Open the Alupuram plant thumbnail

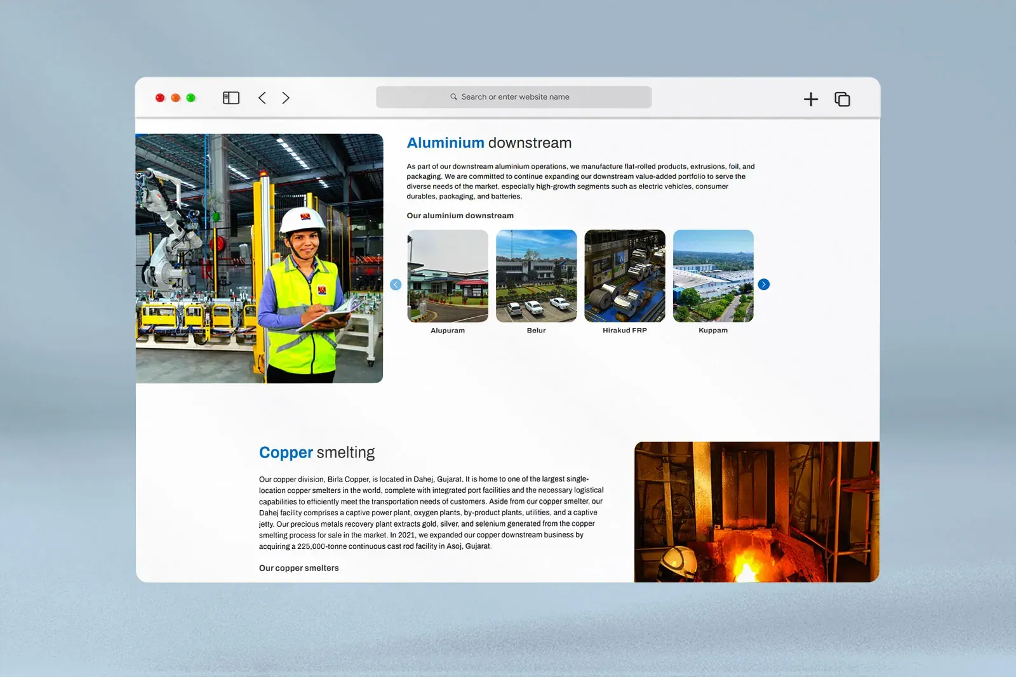(448, 276)
